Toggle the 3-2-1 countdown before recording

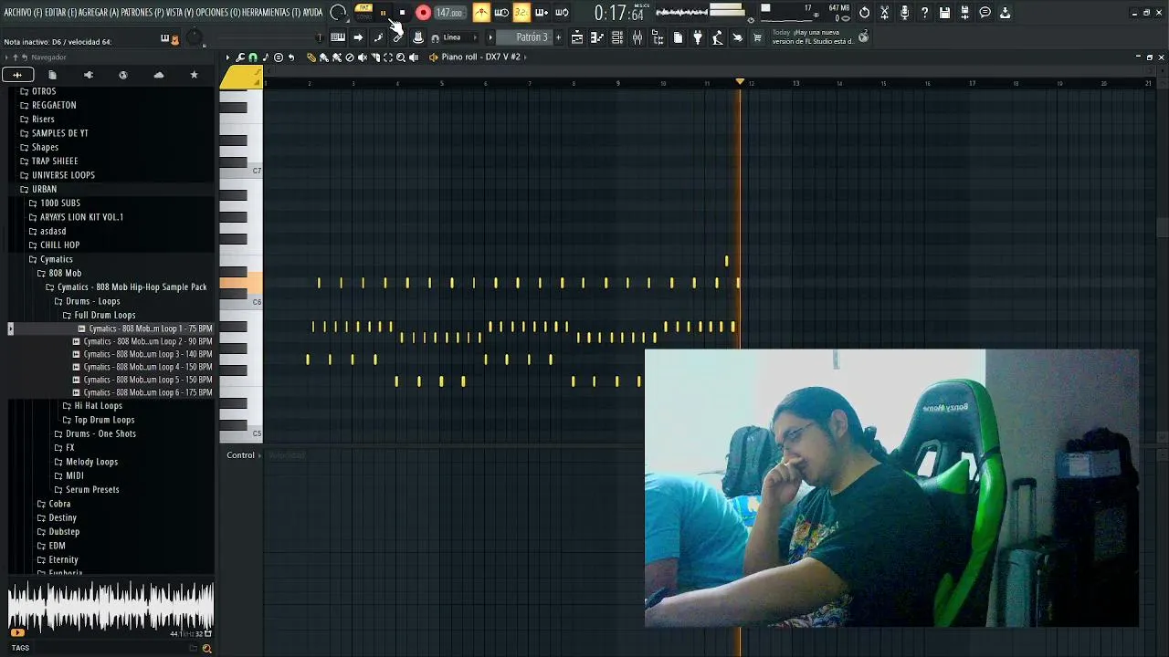tap(521, 13)
